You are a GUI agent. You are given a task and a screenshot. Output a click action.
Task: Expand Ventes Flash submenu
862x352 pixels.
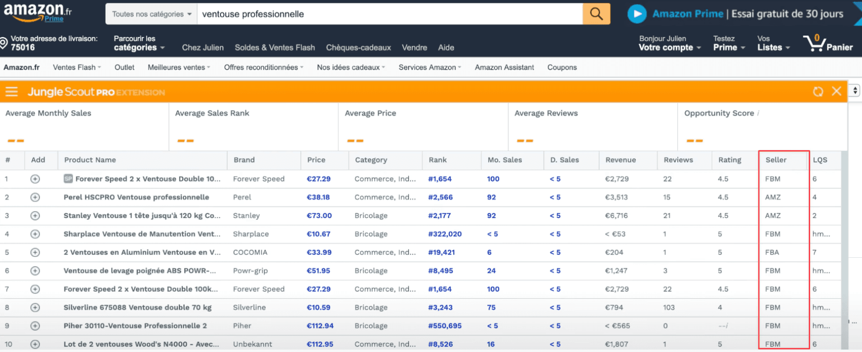(x=77, y=67)
